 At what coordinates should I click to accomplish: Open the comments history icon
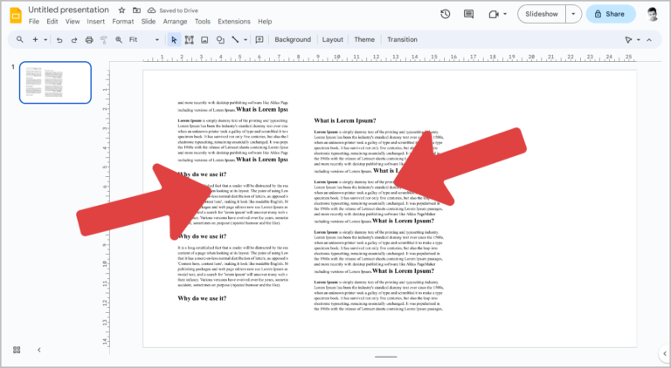468,14
